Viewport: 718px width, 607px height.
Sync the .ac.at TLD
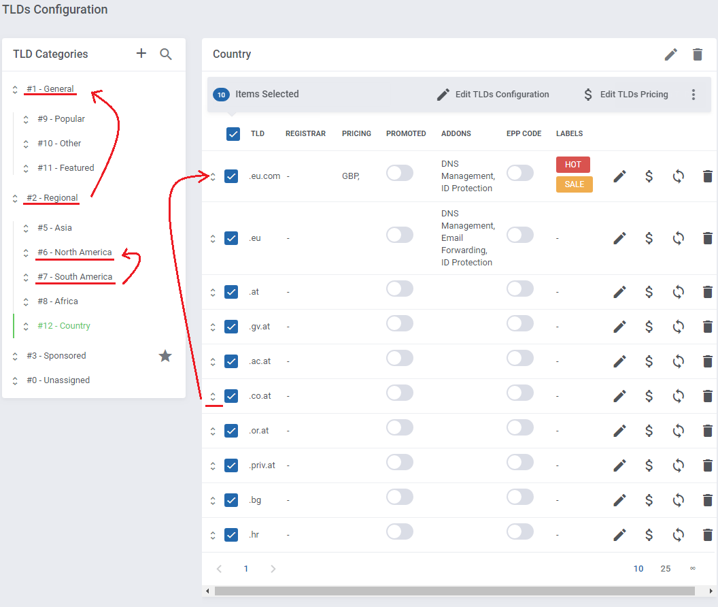(x=678, y=361)
